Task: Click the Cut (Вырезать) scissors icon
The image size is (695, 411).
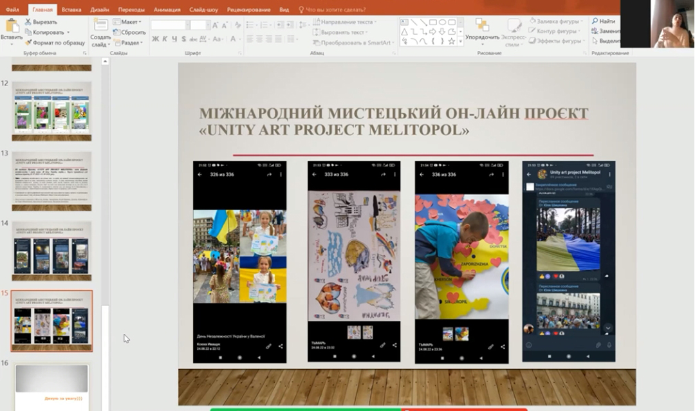Action: [x=28, y=22]
